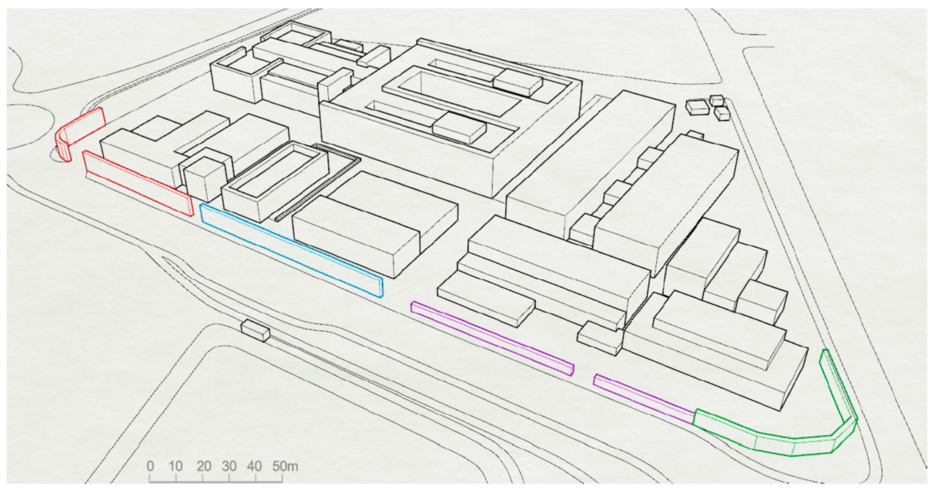
Task: Click the '10' scale bar label
Action: coord(176,466)
